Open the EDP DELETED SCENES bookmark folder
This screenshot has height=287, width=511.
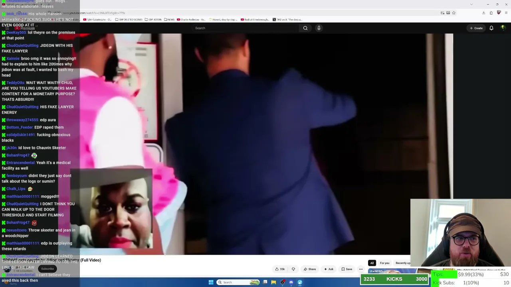pos(129,20)
